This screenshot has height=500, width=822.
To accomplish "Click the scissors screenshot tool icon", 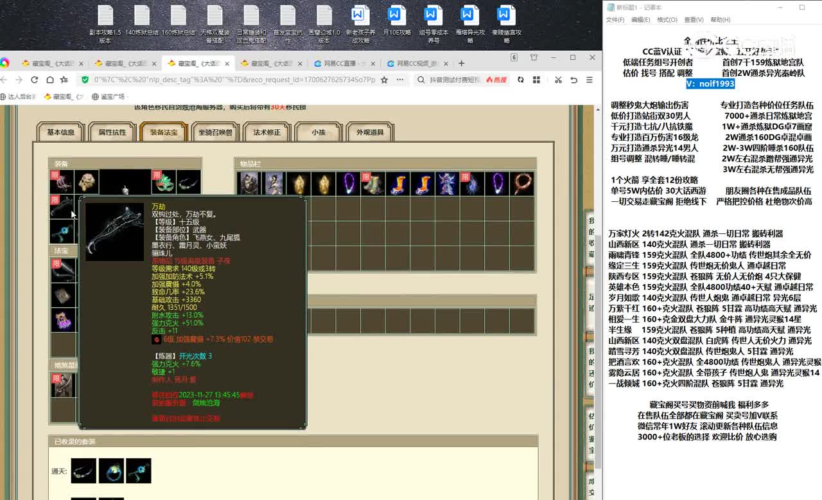I will pyautogui.click(x=557, y=80).
